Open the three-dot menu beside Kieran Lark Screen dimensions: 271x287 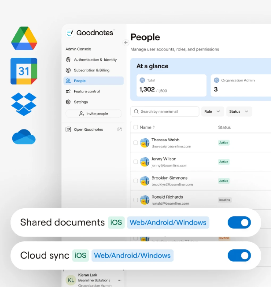(x=120, y=280)
